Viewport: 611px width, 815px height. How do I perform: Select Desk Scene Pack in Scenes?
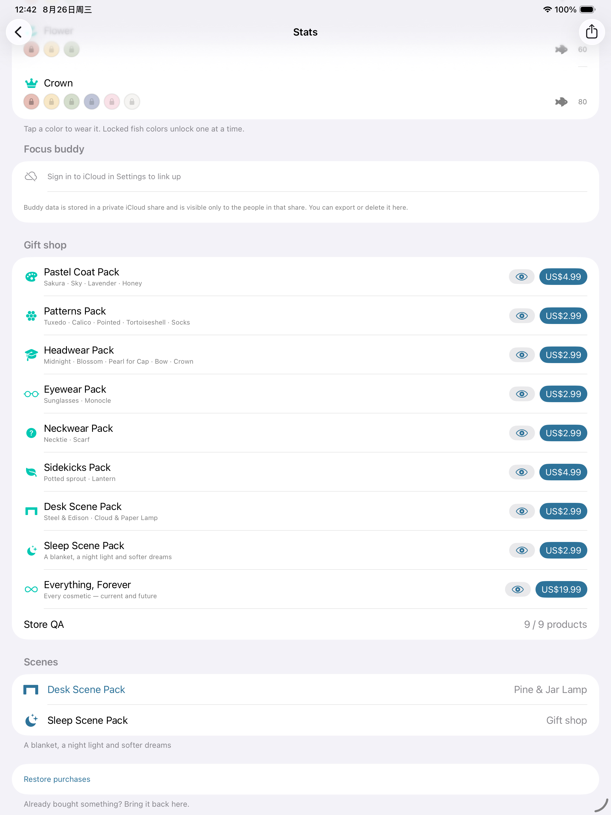[305, 690]
